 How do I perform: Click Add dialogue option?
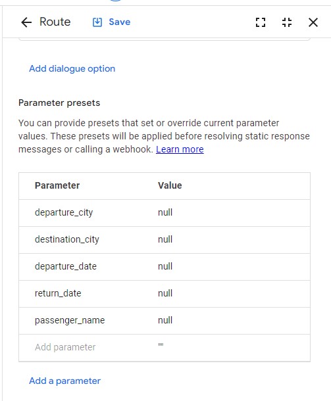point(72,68)
